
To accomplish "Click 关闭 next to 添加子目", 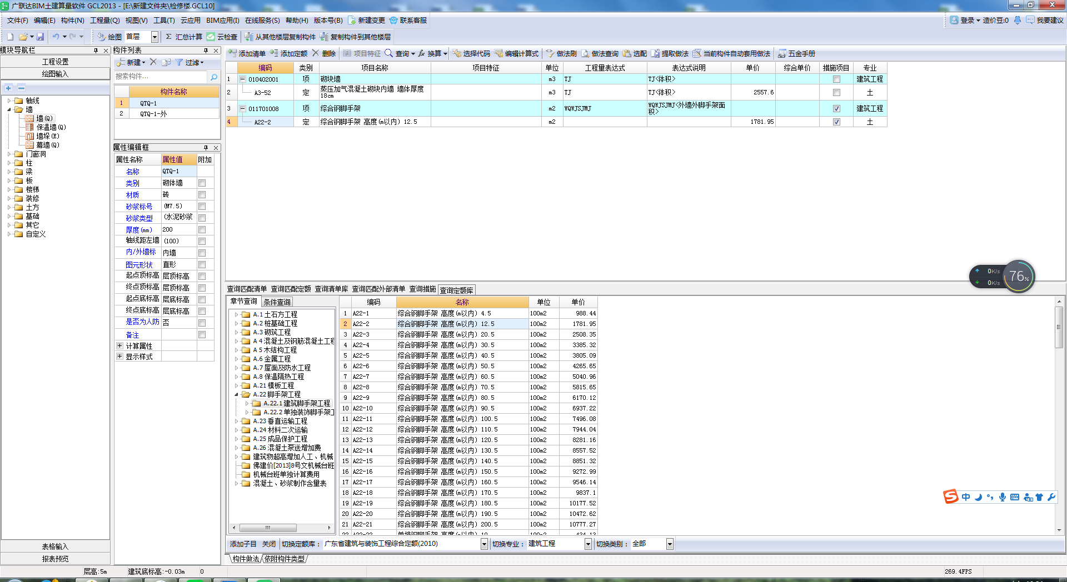I will point(269,544).
